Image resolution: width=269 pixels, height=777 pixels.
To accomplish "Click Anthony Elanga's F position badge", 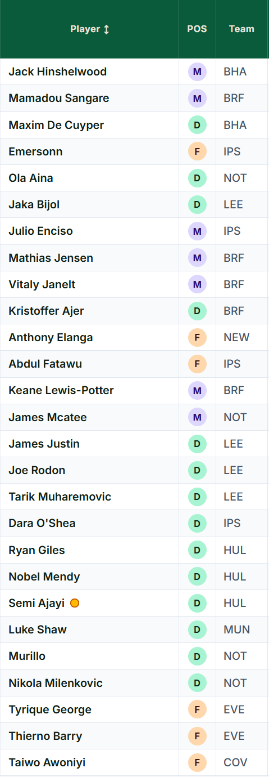I will (x=197, y=337).
